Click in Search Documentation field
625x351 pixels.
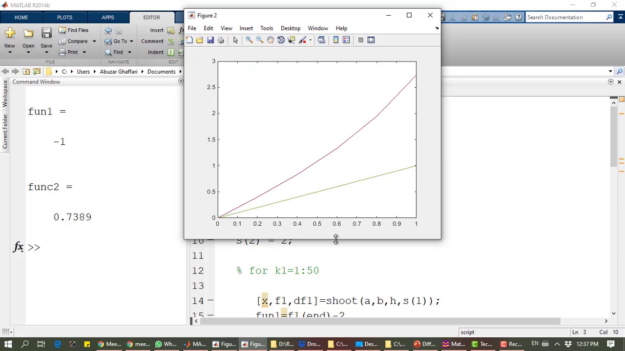tap(565, 18)
